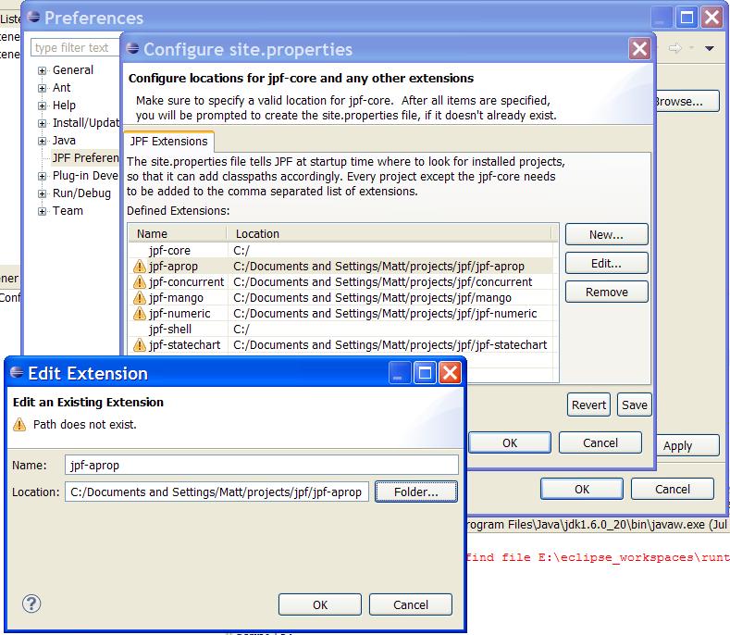The height and width of the screenshot is (635, 730).
Task: Close the Edit Extension dialog
Action: [x=450, y=373]
